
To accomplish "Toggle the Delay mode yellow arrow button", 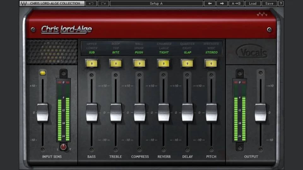I will pyautogui.click(x=187, y=64).
